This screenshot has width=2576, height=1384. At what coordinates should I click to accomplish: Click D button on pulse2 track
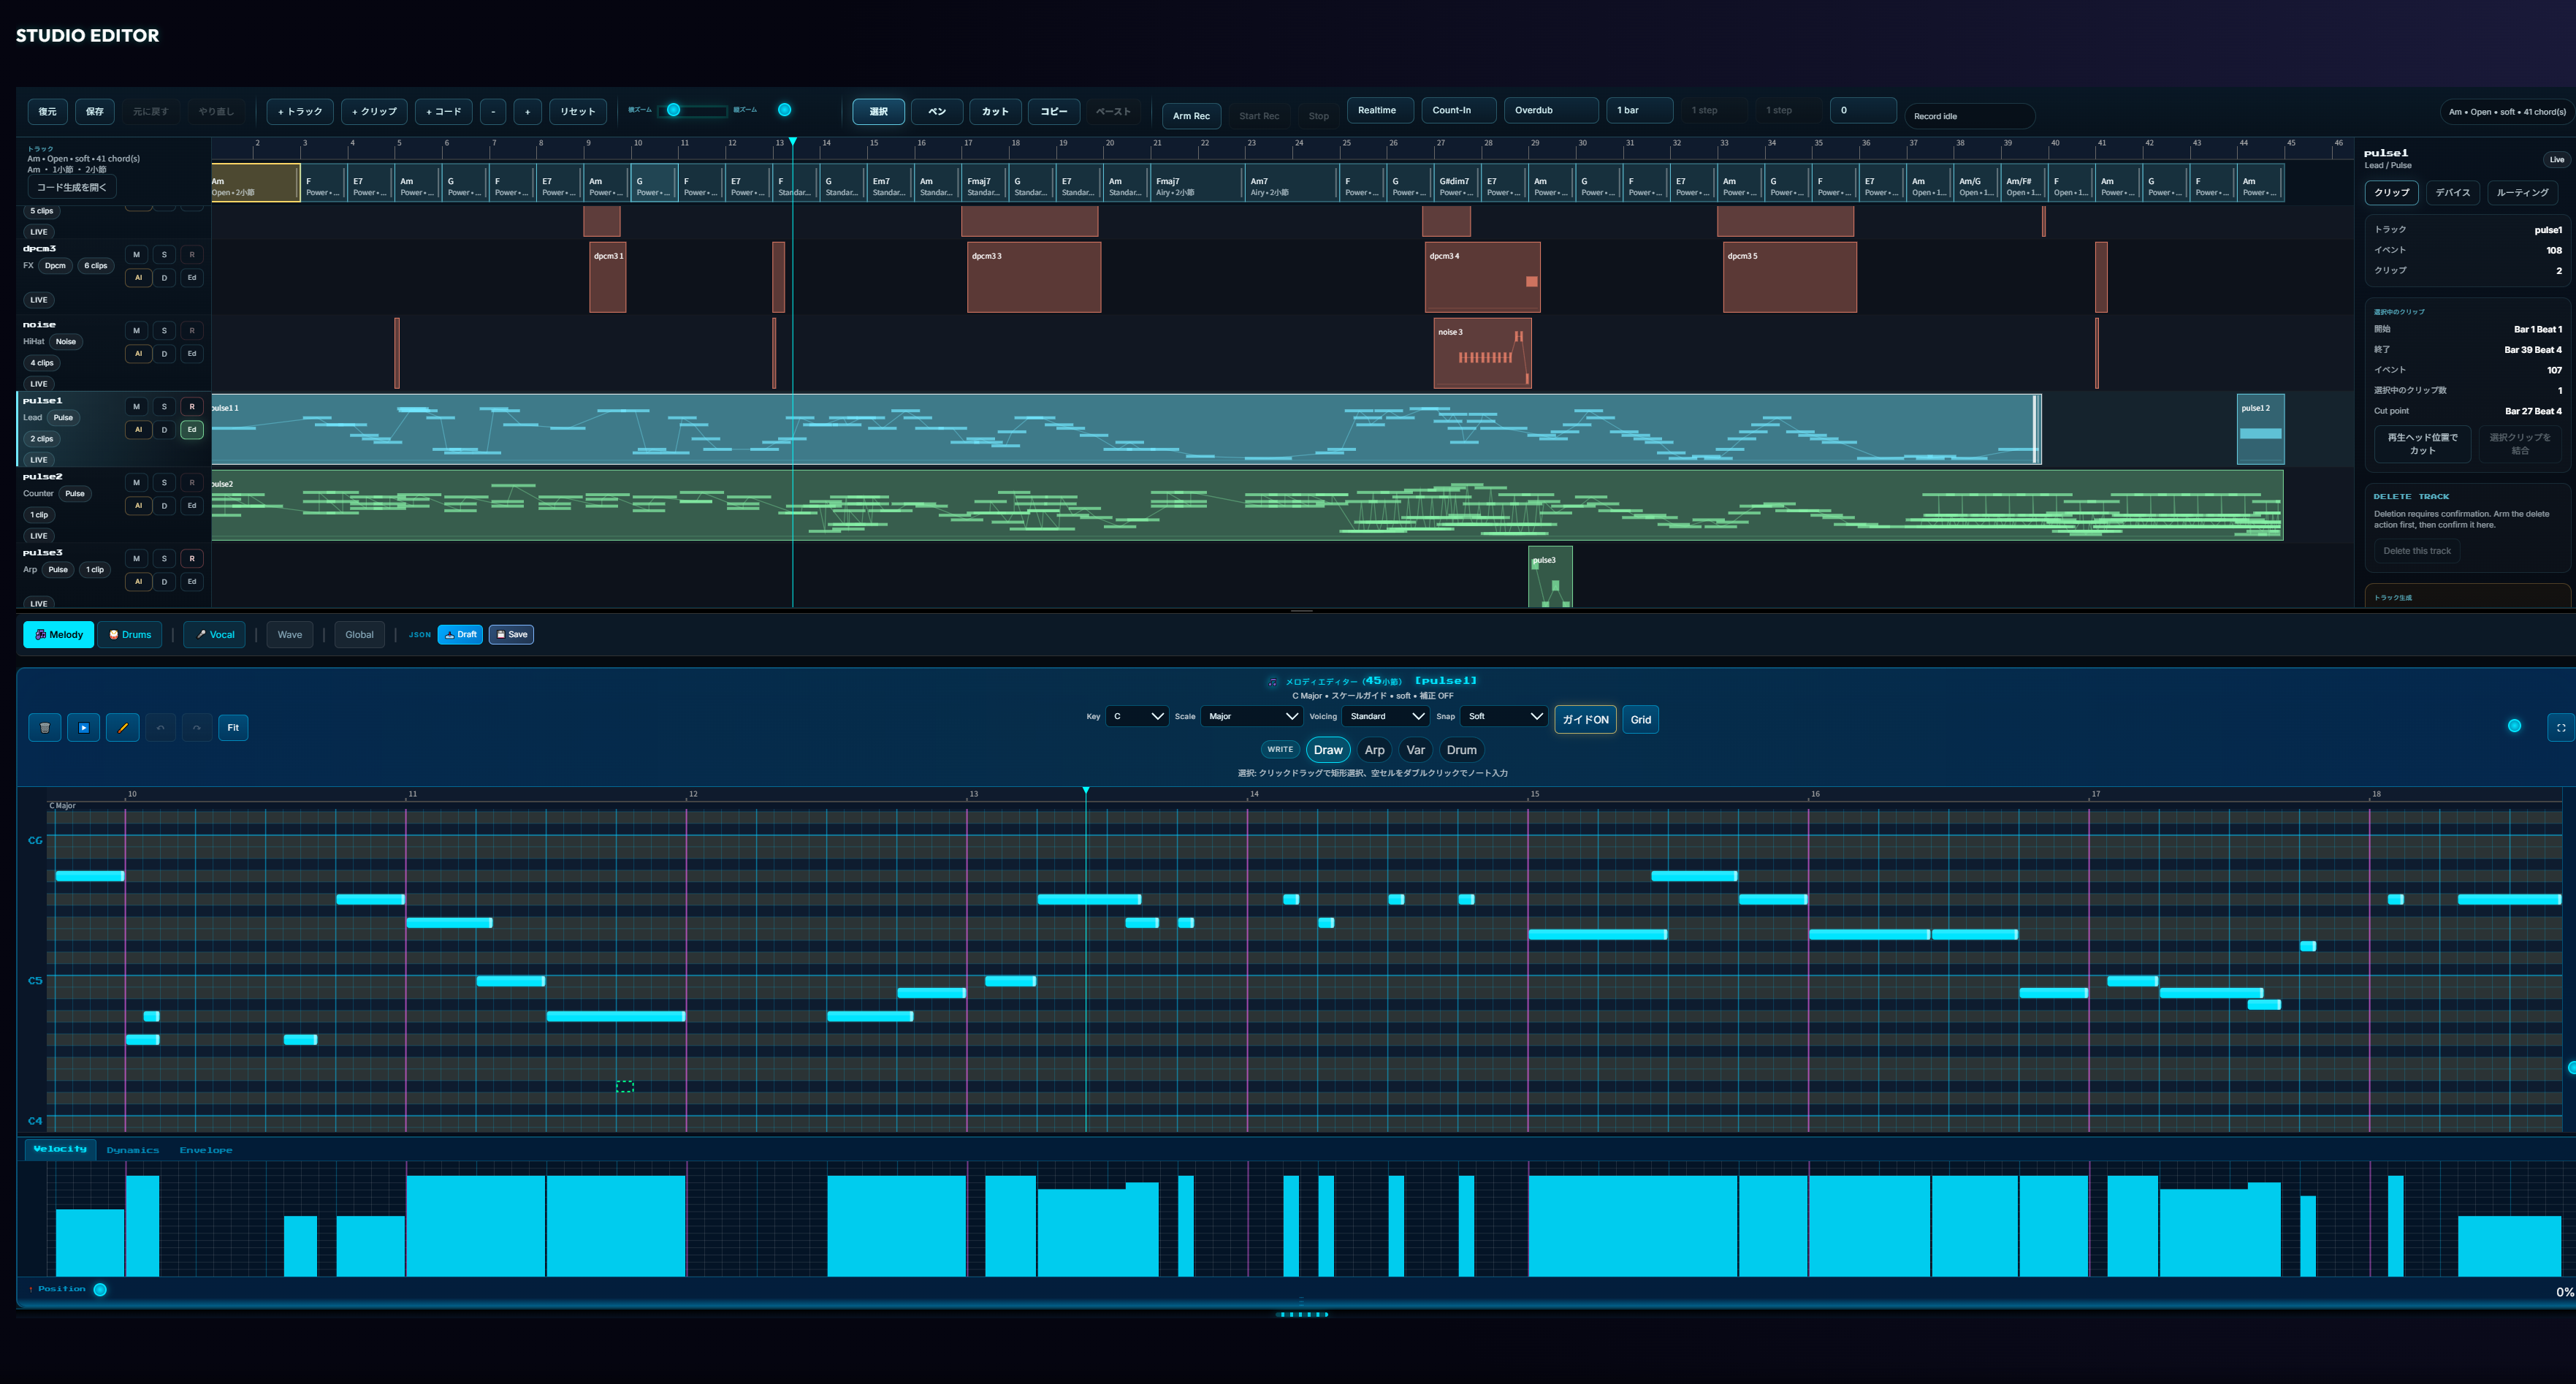click(164, 505)
